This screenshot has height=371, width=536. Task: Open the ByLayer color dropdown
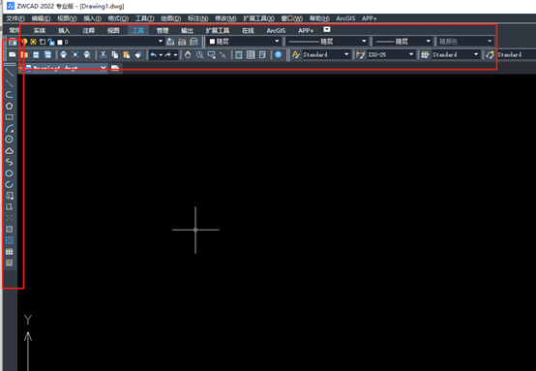tap(277, 42)
